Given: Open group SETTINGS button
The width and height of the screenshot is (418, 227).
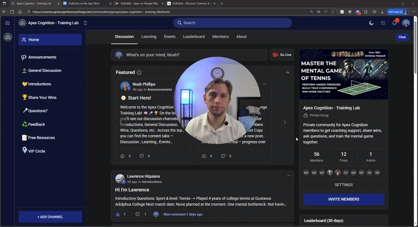Looking at the screenshot, I should pyautogui.click(x=344, y=185).
